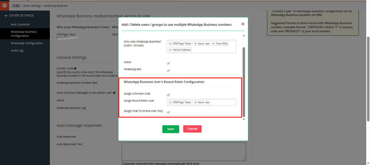370x165 pixels.
Task: Collapse the Other Settings section
Action: coord(6,15)
